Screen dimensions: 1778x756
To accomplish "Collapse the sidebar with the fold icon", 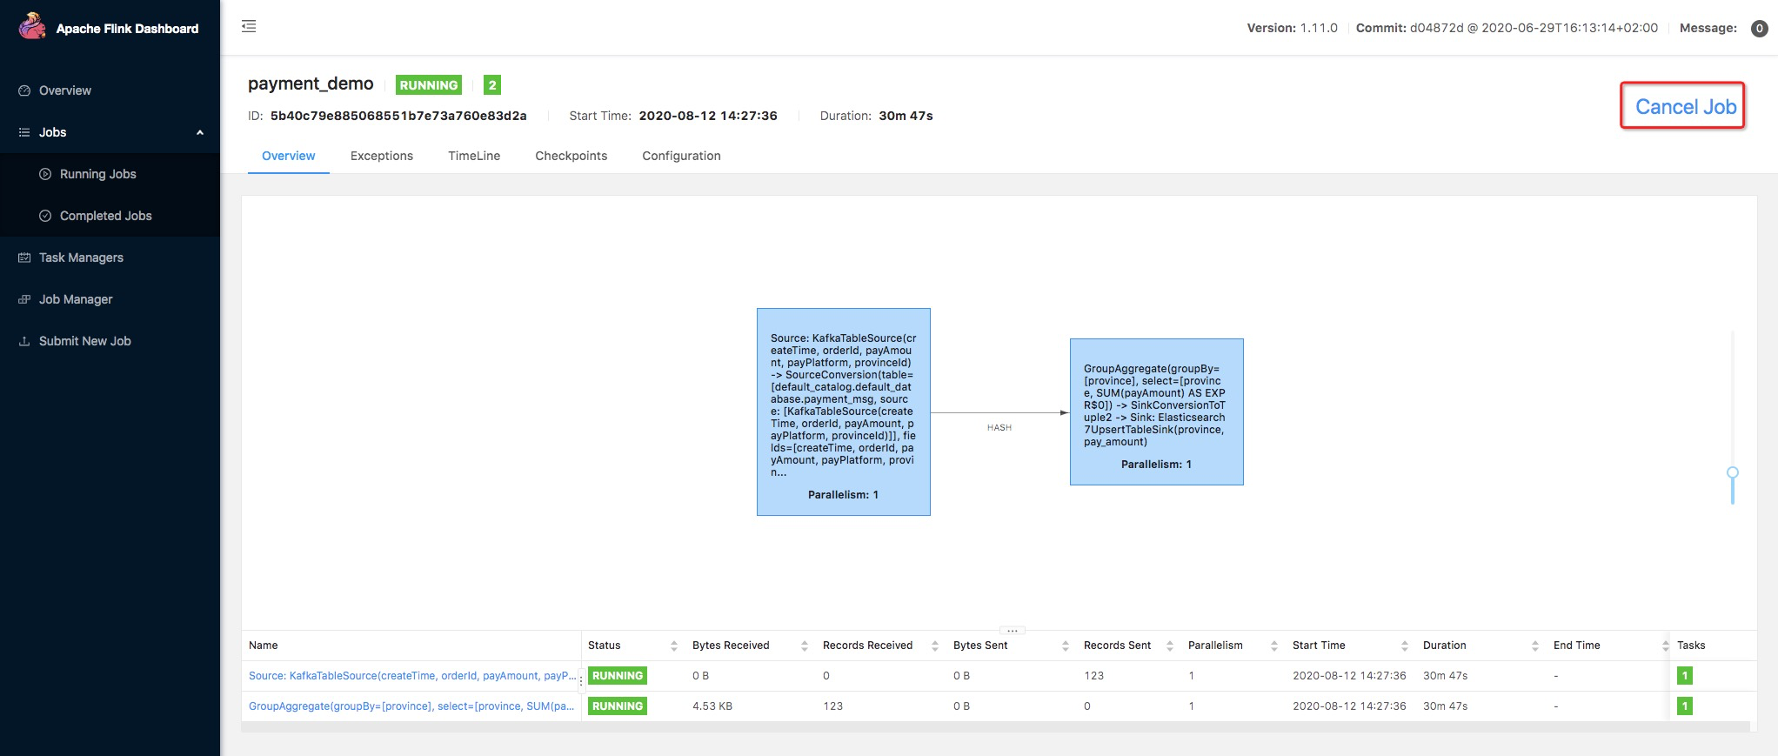I will coord(249,26).
